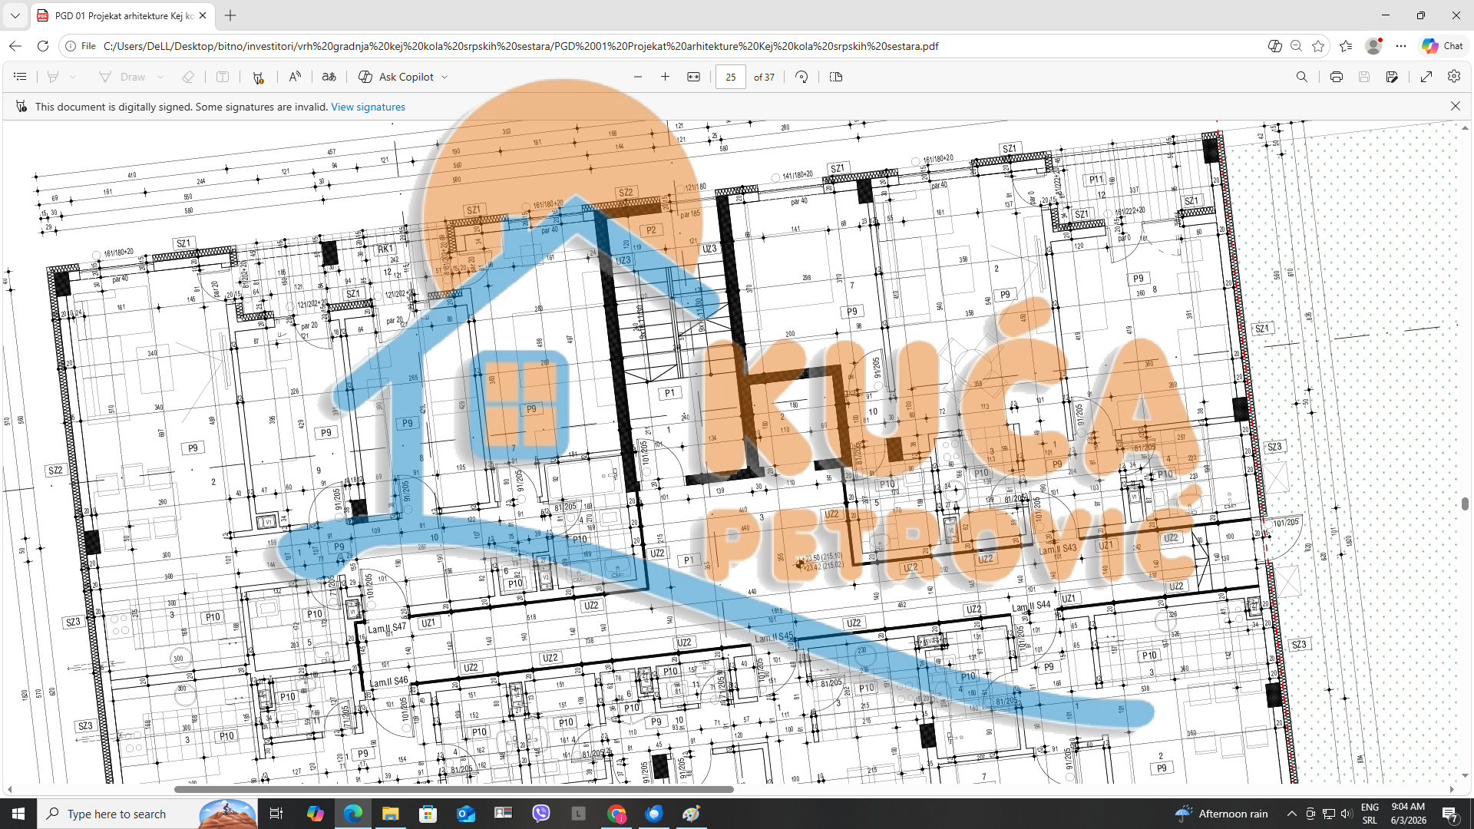Open Outlook from the taskbar
The width and height of the screenshot is (1474, 829).
tap(466, 814)
